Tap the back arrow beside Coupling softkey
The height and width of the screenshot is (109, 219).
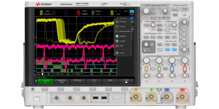coord(36,81)
